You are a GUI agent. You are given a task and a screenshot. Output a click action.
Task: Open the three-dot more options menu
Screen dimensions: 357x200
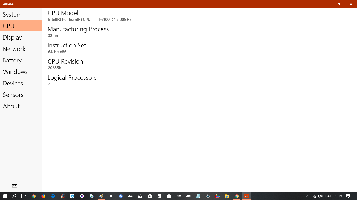(30, 186)
